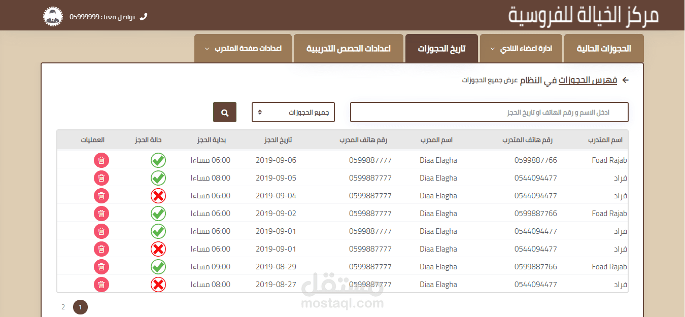Toggle the red X status on 2019-09-01 row
Viewport: 685px width, 317px height.
(158, 249)
